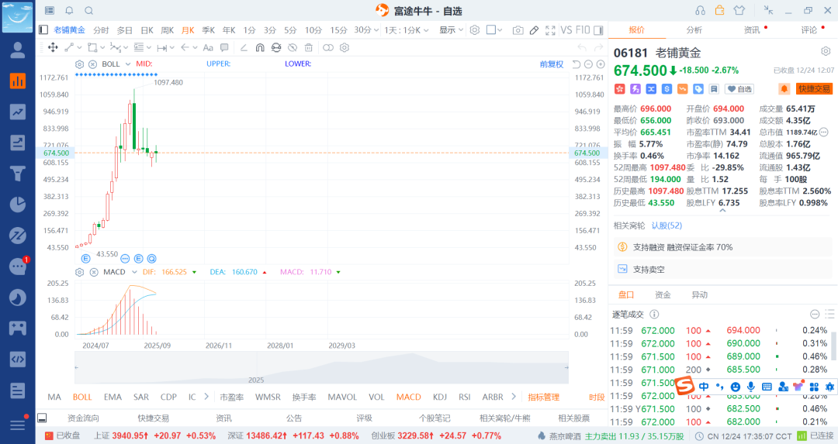
Task: Expand the rectangle shape tool dropdown
Action: [102, 47]
